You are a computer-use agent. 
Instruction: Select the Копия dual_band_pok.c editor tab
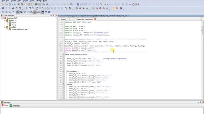point(85,19)
